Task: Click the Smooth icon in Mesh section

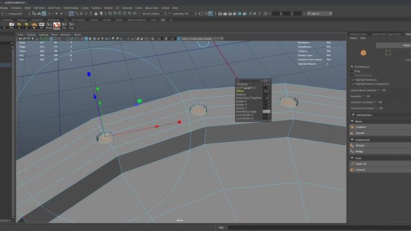Action: (352, 133)
